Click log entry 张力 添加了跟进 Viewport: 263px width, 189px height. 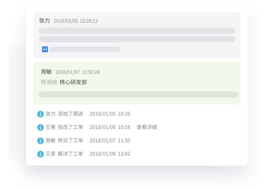64,114
